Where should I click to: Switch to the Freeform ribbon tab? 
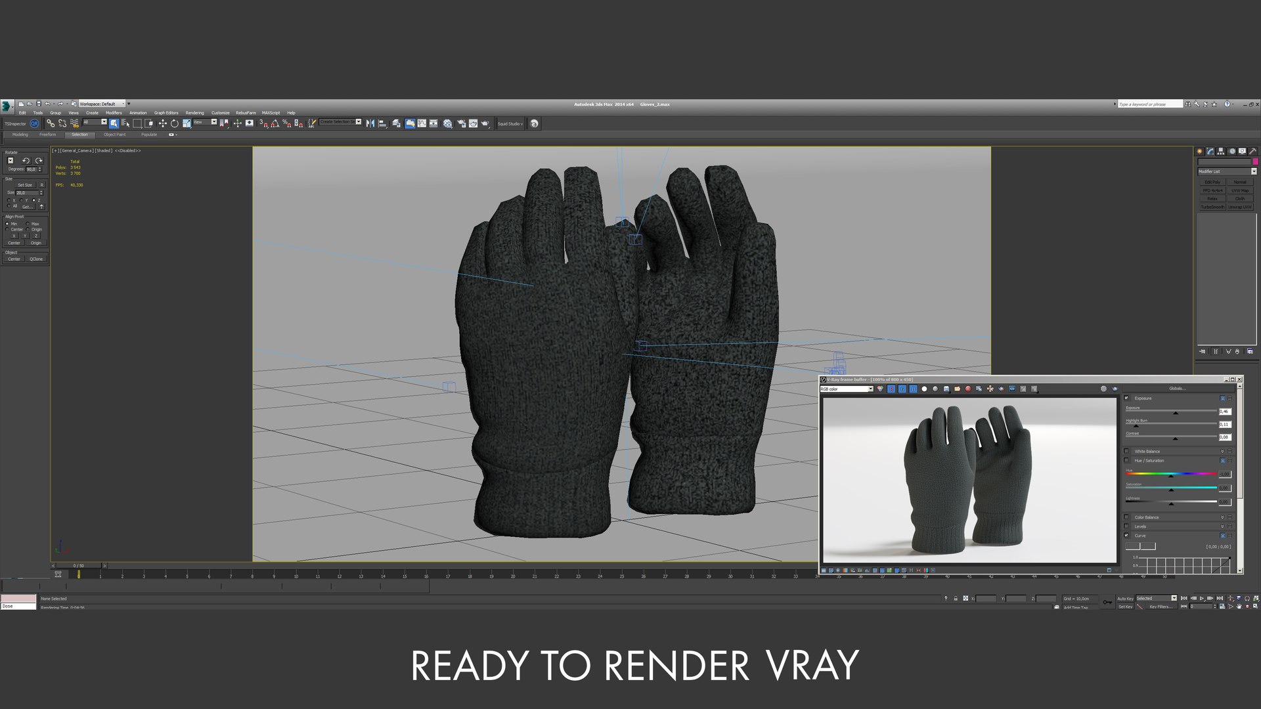[x=47, y=135]
